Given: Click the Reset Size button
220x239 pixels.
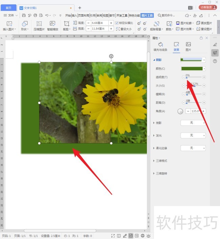Looking at the screenshot, I should (124, 29).
